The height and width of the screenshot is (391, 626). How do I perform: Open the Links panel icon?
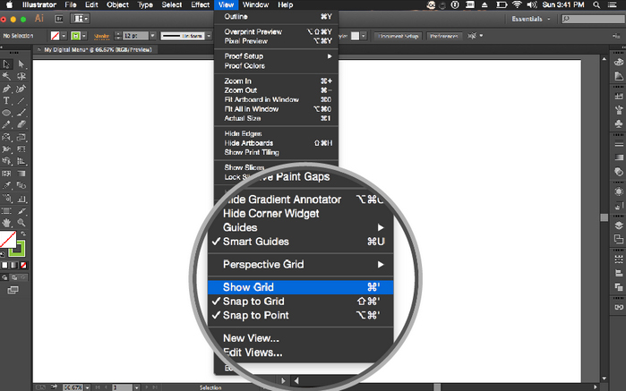point(619,307)
